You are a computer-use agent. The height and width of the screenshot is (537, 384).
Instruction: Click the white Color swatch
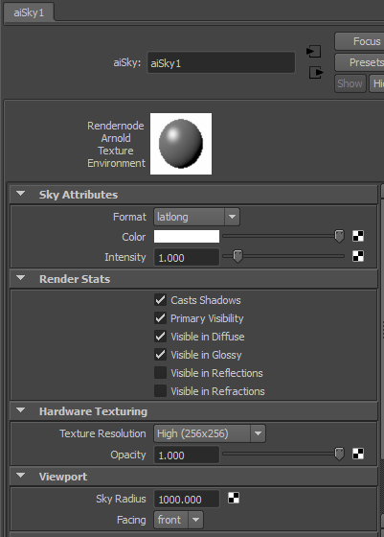pyautogui.click(x=187, y=236)
